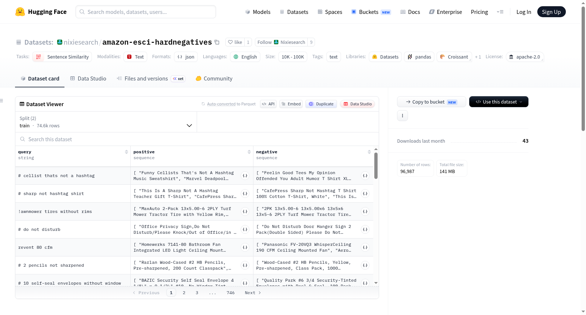Sort by the query column
The image size is (586, 315).
click(126, 152)
